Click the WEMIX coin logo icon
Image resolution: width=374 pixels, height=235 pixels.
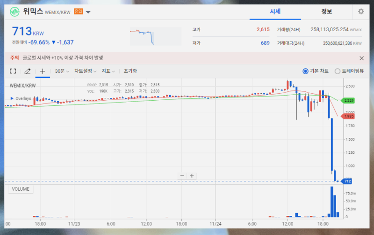(14, 12)
